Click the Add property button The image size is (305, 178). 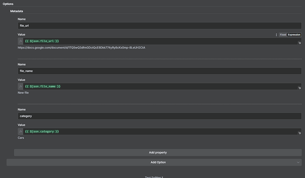[x=158, y=152]
